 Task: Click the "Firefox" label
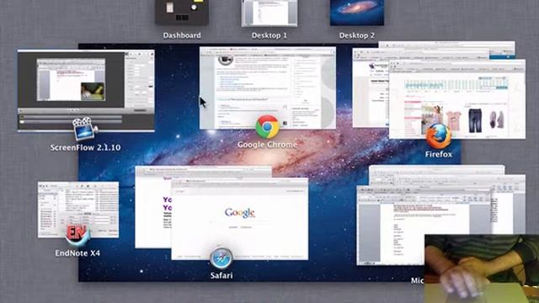439,154
